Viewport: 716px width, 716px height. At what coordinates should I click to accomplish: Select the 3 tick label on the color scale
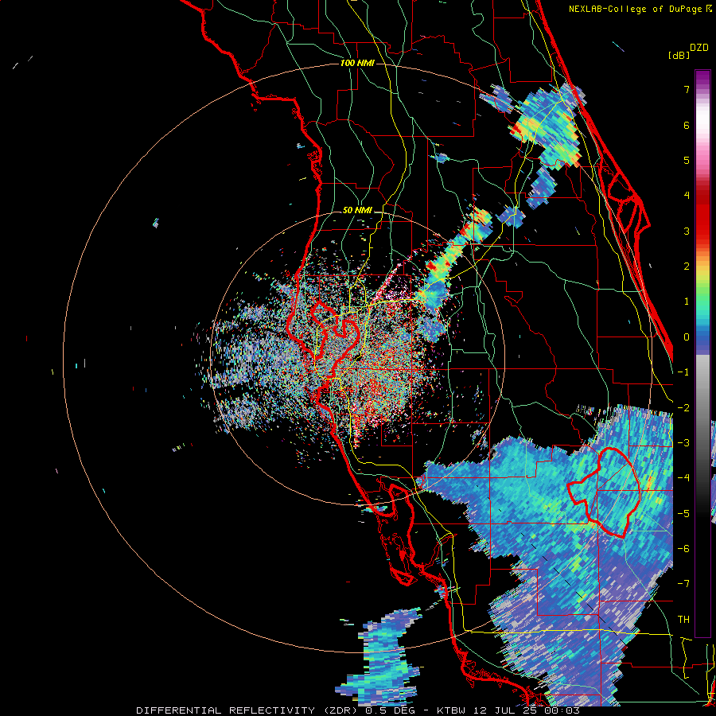(687, 231)
